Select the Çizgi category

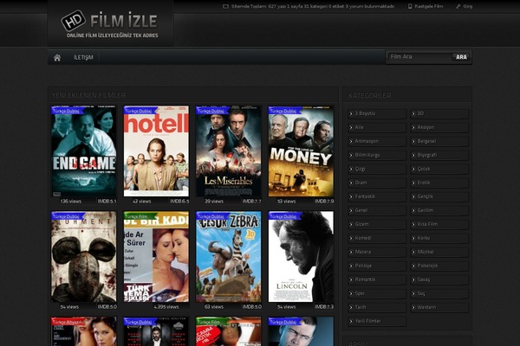[377, 170]
